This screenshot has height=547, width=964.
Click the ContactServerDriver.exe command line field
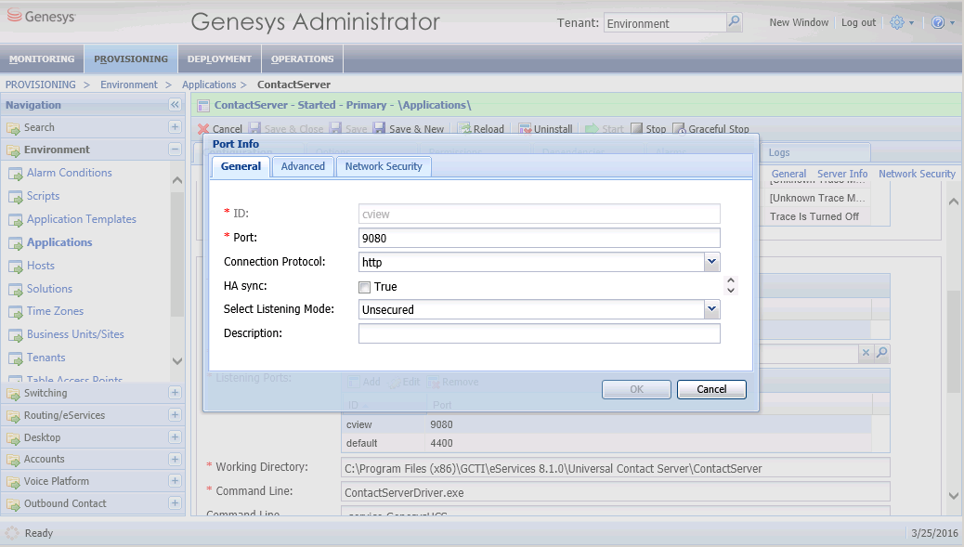pyautogui.click(x=616, y=492)
